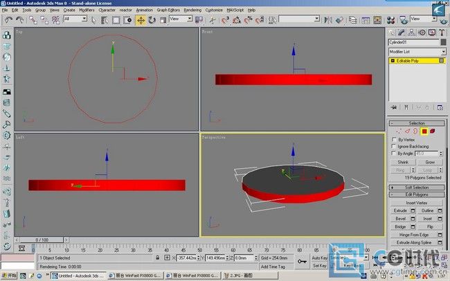
Task: Open the Schematic View icon
Action: pos(377,20)
